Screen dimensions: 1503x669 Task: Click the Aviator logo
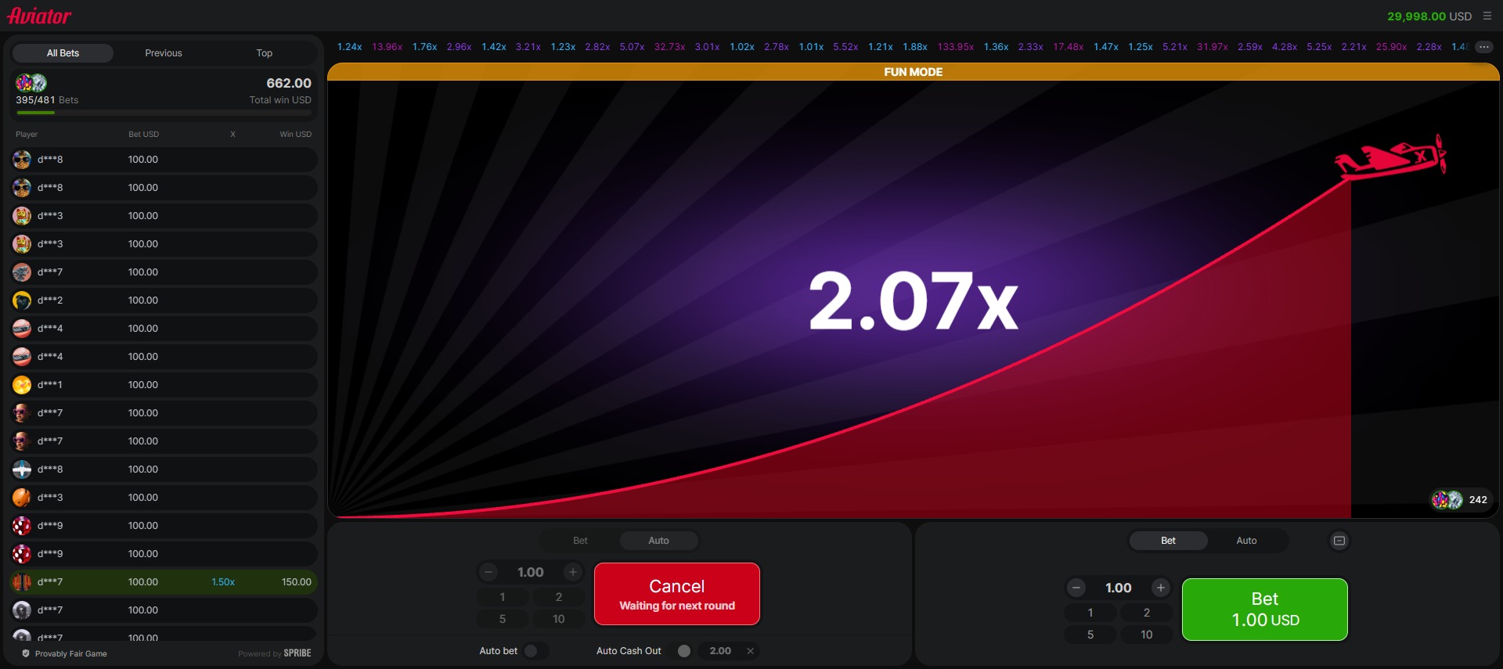[x=39, y=16]
